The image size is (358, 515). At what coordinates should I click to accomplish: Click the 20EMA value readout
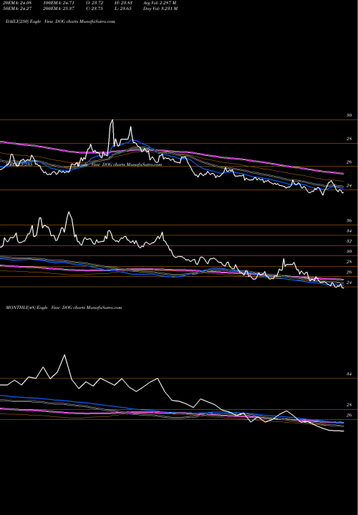point(19,3)
